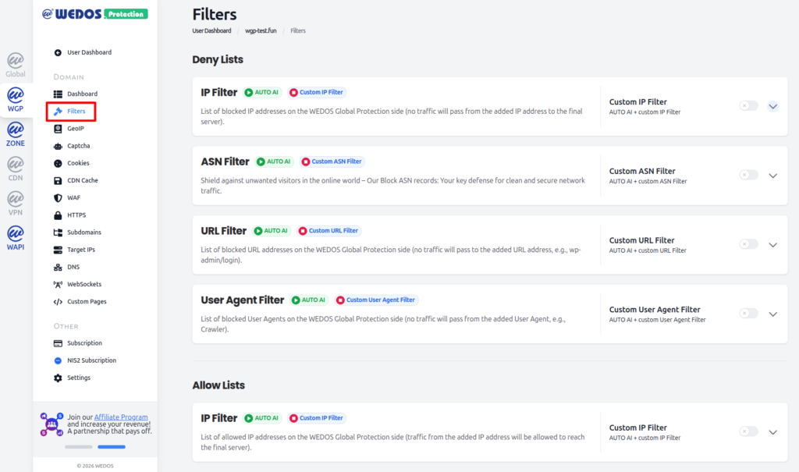Click the Deny Lists heading
The height and width of the screenshot is (472, 799).
[x=218, y=59]
